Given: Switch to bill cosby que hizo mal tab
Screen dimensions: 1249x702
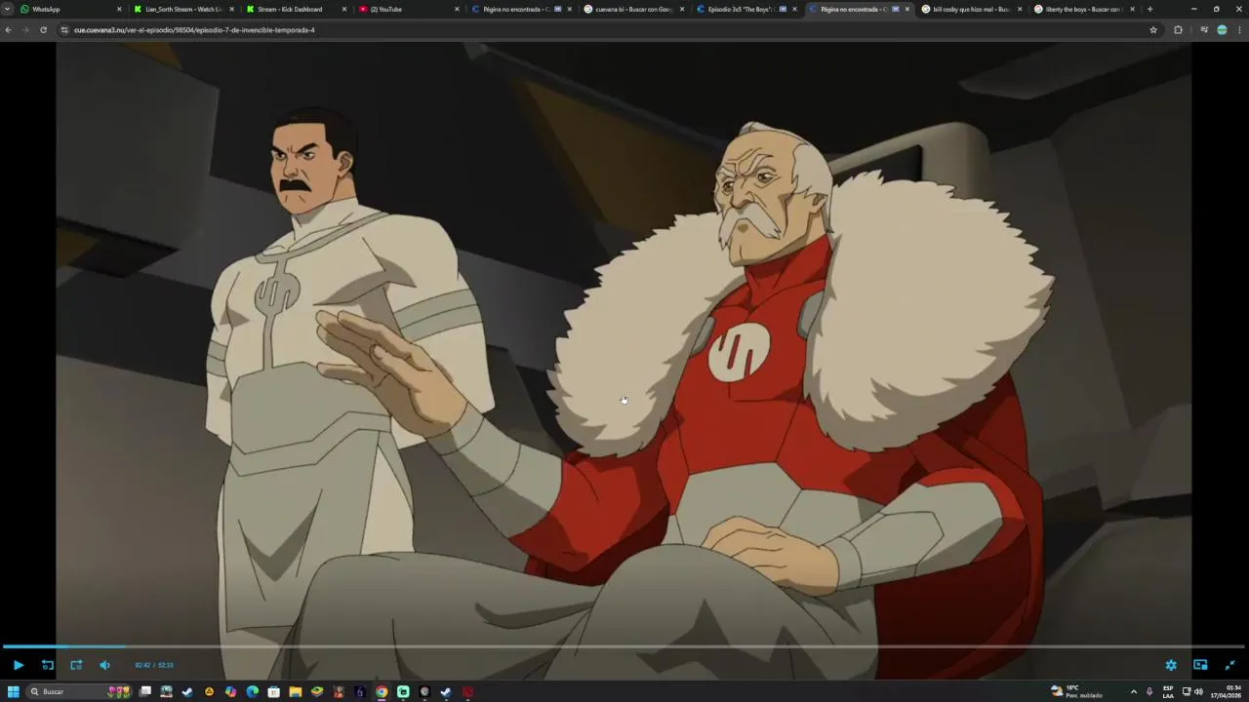Looking at the screenshot, I should (x=970, y=9).
